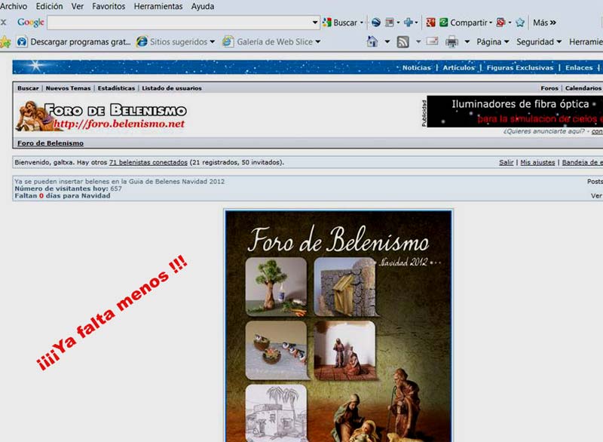The image size is (603, 442).
Task: Click the Google+ icon in Google toolbar
Action: pyautogui.click(x=430, y=23)
